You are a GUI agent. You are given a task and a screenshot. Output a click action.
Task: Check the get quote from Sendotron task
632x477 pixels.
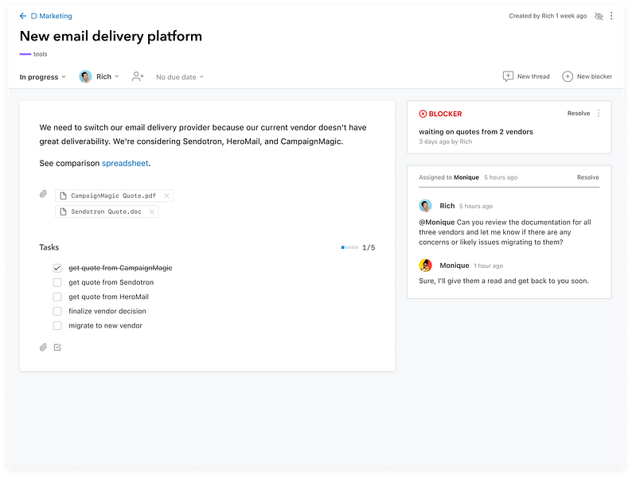point(57,282)
